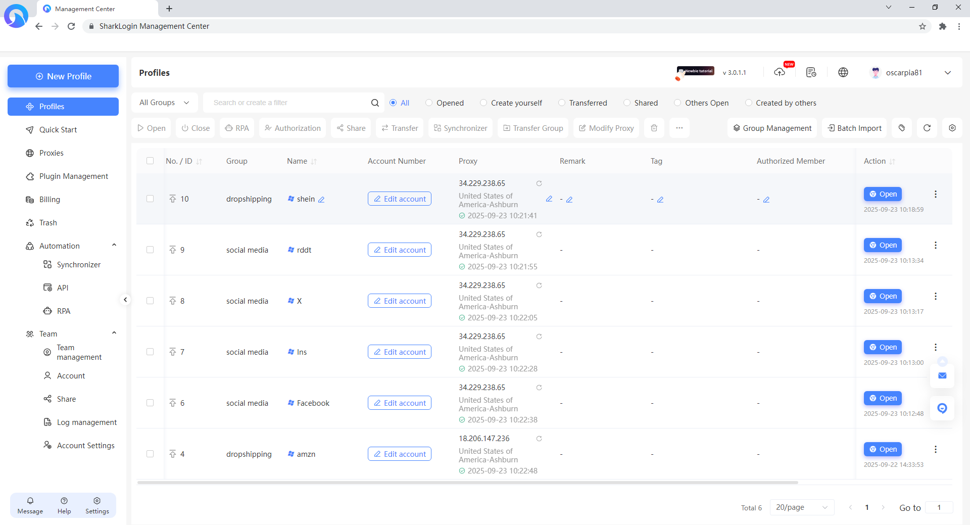
Task: Collapse the left sidebar
Action: click(x=125, y=300)
